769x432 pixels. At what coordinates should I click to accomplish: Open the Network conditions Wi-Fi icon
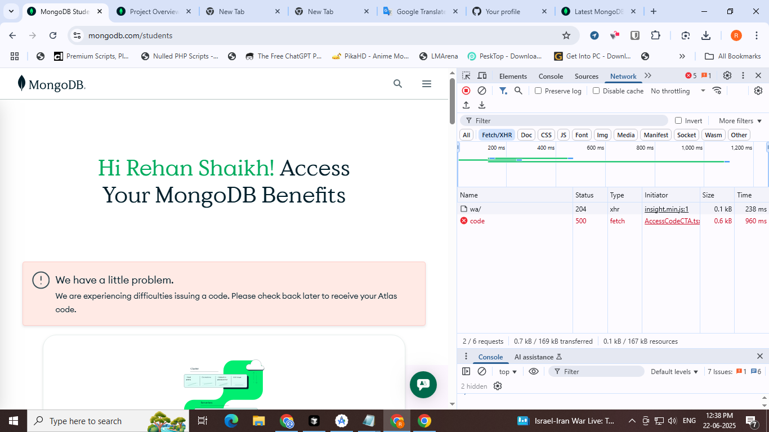tap(717, 91)
